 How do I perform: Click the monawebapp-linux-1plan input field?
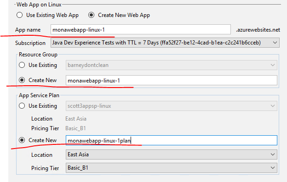pos(172,140)
